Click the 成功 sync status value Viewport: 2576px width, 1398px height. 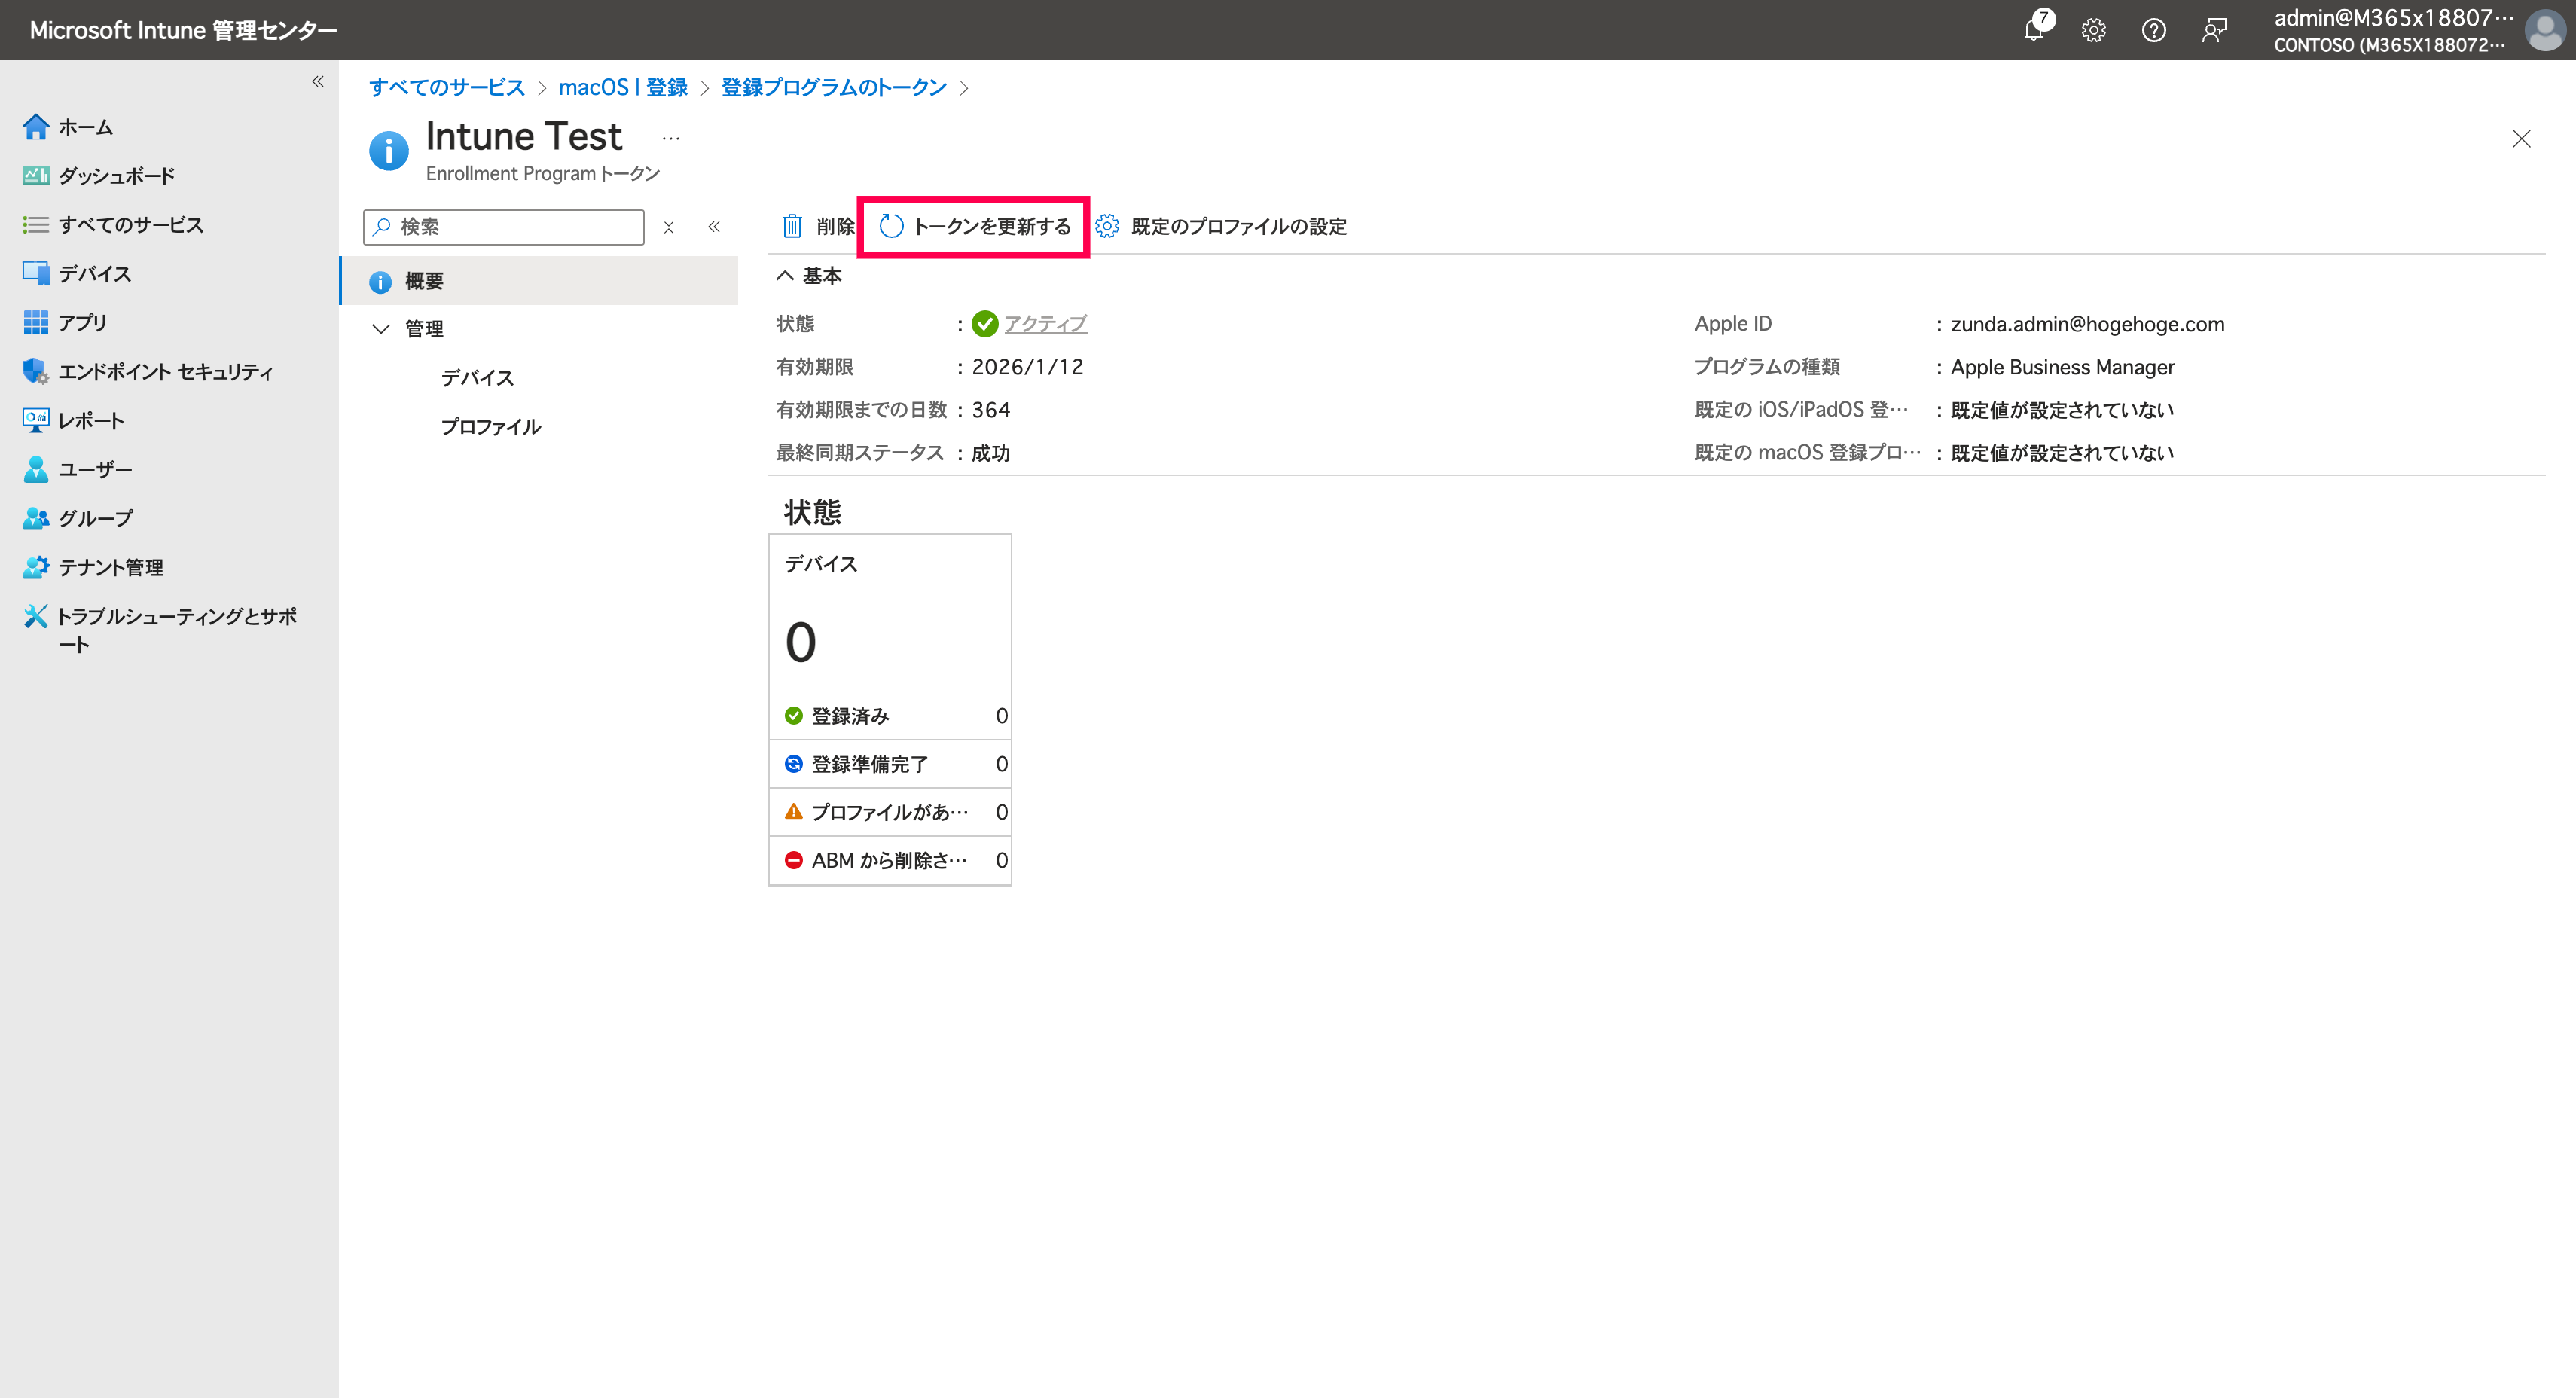point(991,453)
